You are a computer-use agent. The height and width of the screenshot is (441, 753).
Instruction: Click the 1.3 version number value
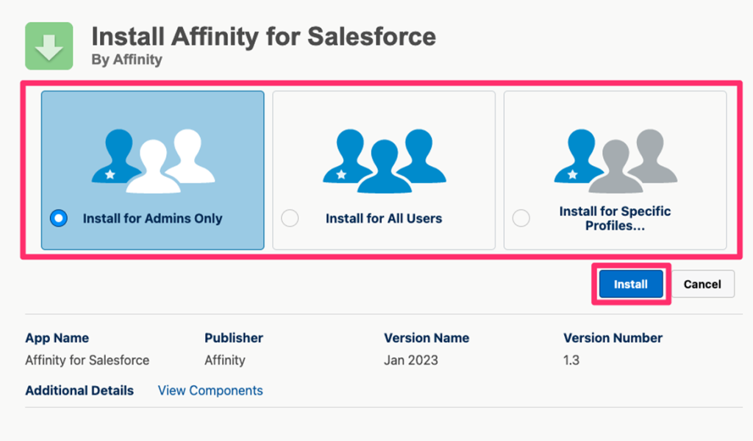click(571, 360)
